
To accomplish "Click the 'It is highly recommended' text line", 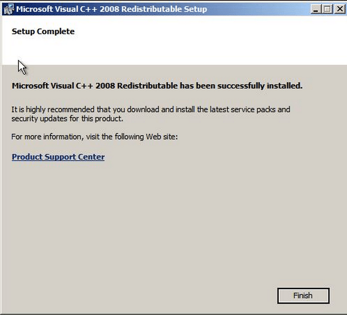I will (151, 110).
